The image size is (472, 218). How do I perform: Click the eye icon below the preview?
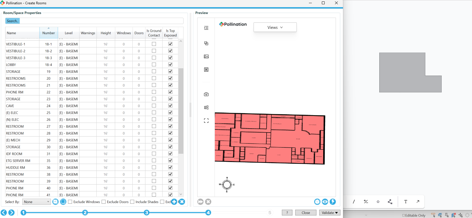click(325, 202)
